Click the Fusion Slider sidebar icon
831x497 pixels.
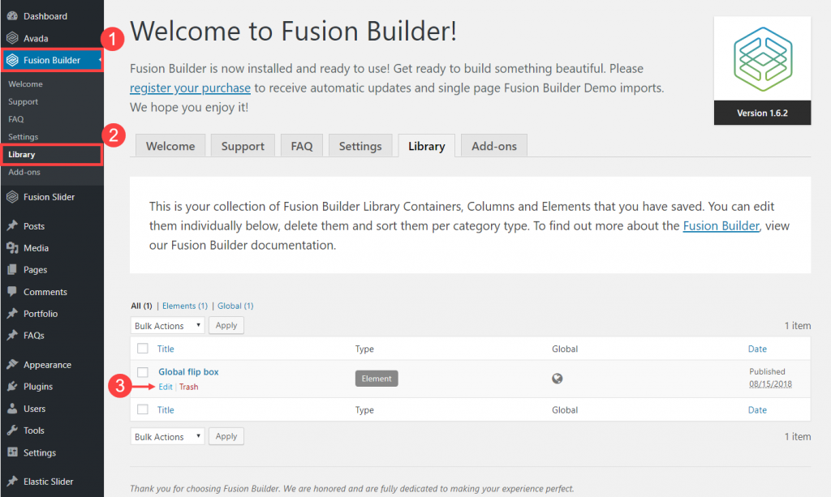coord(12,197)
